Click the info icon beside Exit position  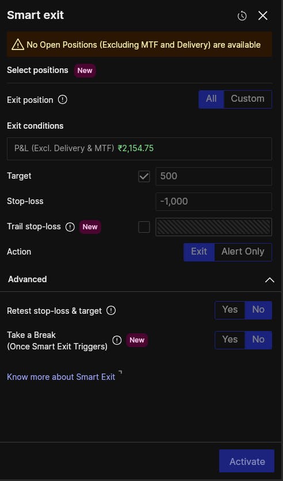pos(63,99)
